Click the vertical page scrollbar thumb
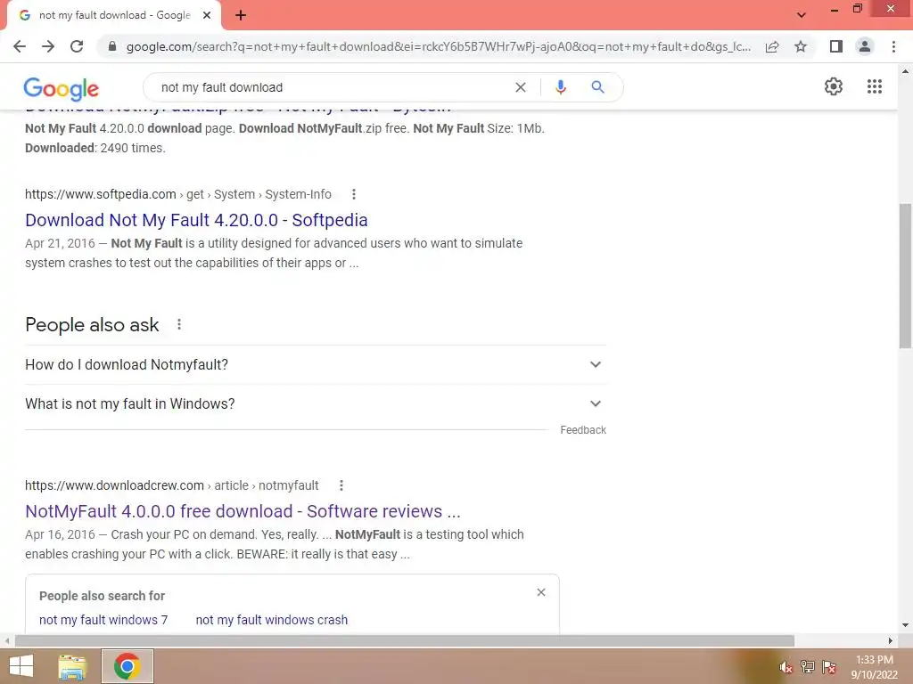 click(906, 276)
